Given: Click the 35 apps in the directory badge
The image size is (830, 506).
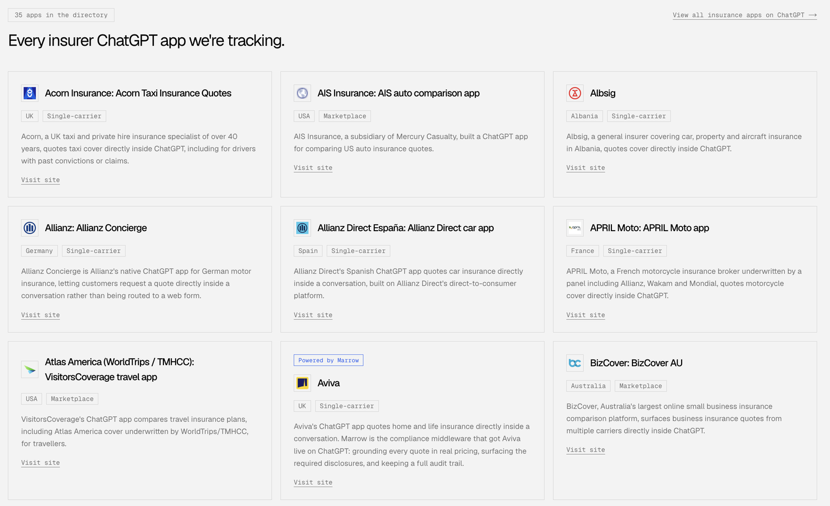Looking at the screenshot, I should [x=61, y=15].
